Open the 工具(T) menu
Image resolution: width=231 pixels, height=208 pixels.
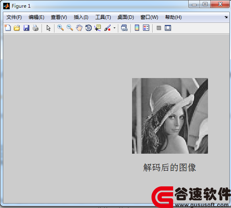103,17
